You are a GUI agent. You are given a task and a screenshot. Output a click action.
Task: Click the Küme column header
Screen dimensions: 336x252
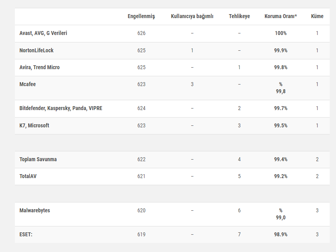tap(317, 16)
